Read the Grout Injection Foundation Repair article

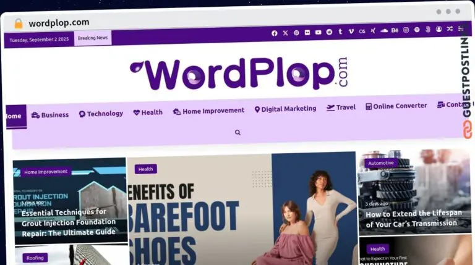coord(69,222)
